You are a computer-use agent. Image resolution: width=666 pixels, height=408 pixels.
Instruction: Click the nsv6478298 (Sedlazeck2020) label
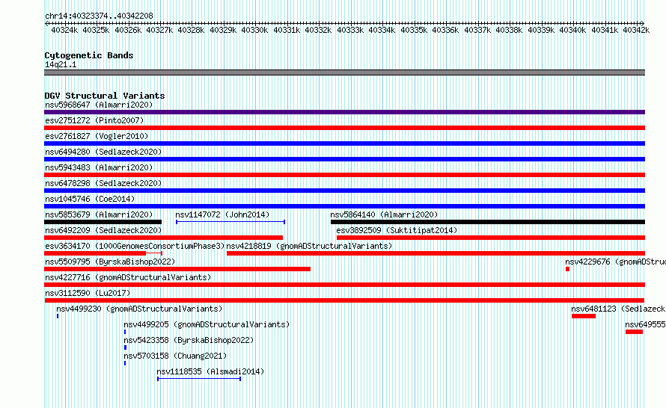pos(103,183)
